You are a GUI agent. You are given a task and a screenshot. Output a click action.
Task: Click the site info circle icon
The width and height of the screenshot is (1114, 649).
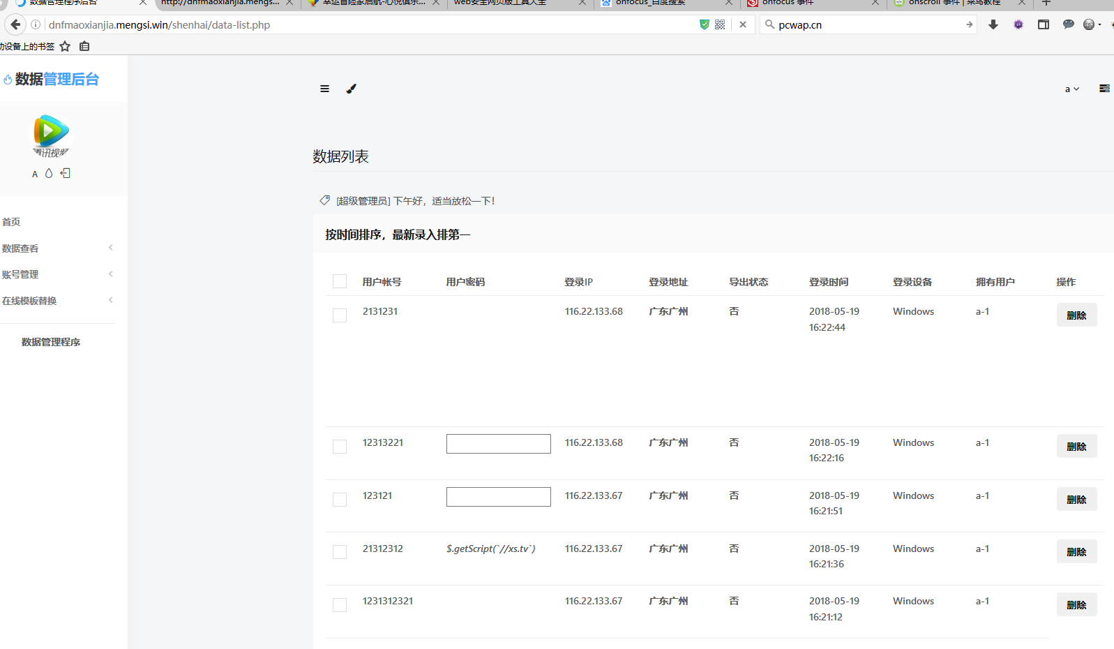36,24
